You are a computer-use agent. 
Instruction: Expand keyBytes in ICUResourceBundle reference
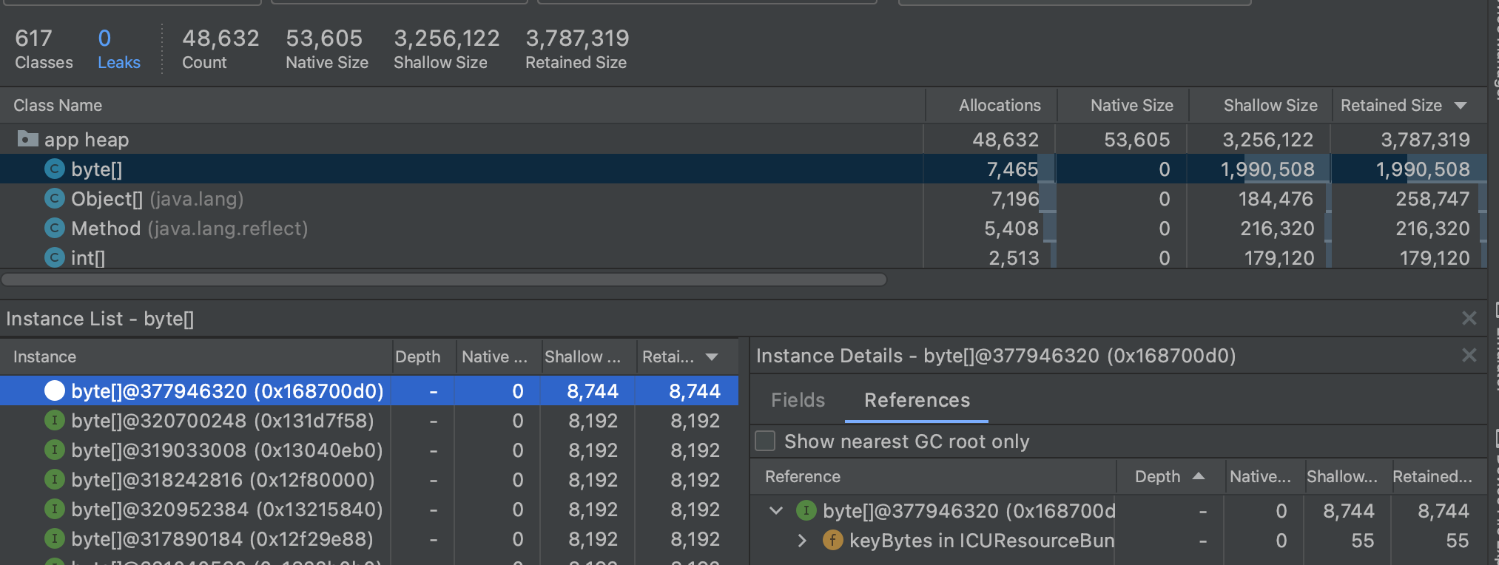click(803, 541)
